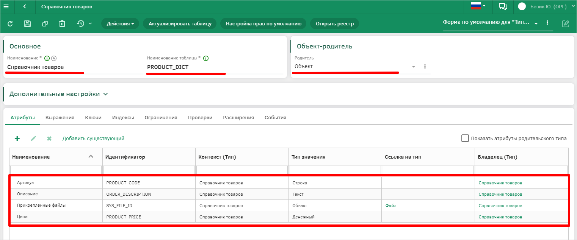577x240 pixels.
Task: Click the Владелец (Тип) column header
Action: 522,157
